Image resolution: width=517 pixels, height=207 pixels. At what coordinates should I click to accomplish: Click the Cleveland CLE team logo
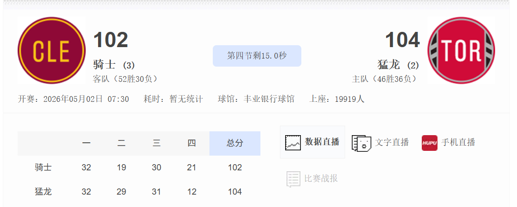pyautogui.click(x=51, y=50)
